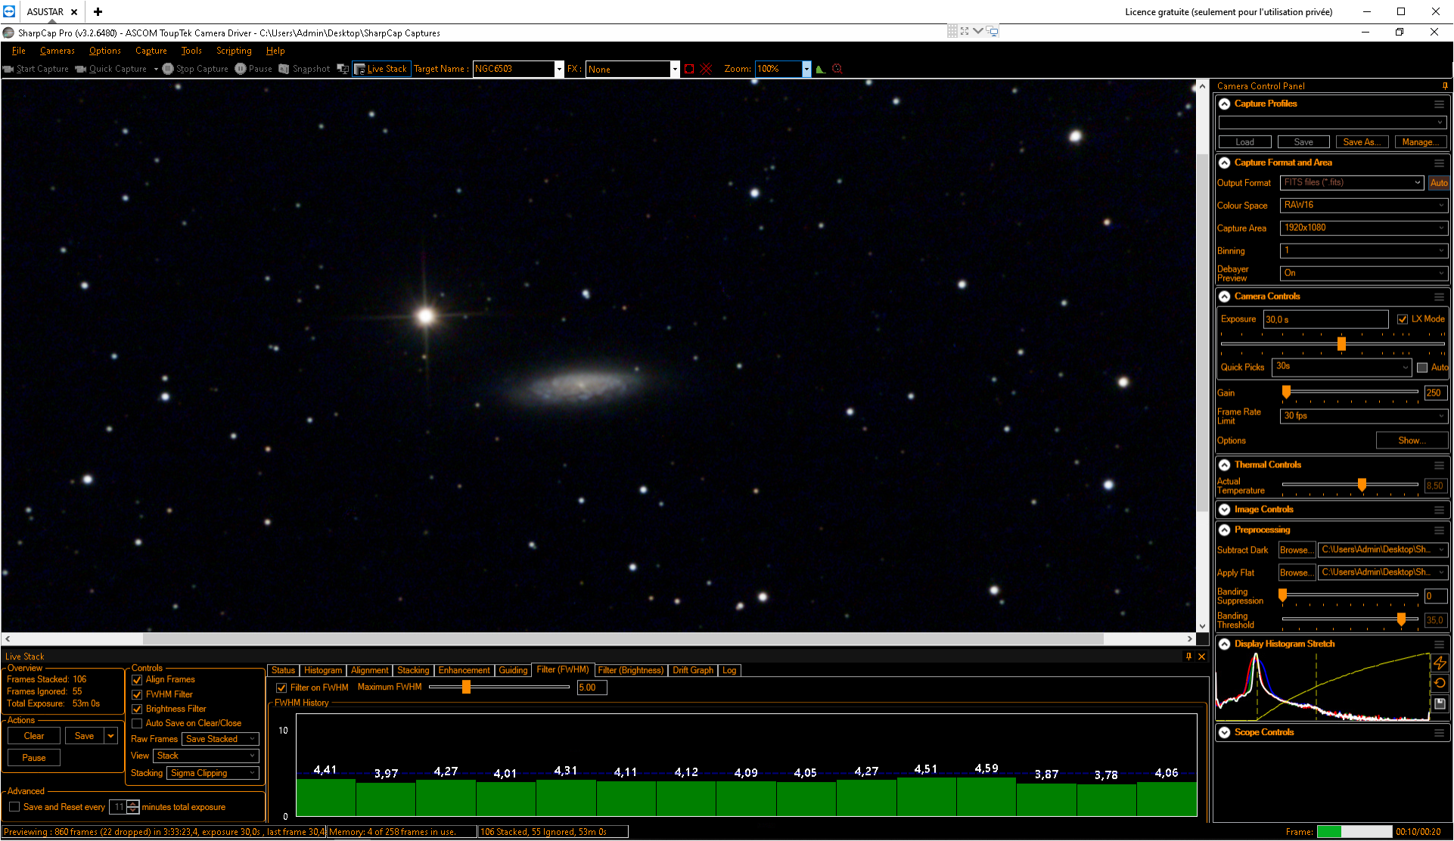Image resolution: width=1454 pixels, height=841 pixels.
Task: Click the Snapshot toolbar button
Action: tap(304, 69)
